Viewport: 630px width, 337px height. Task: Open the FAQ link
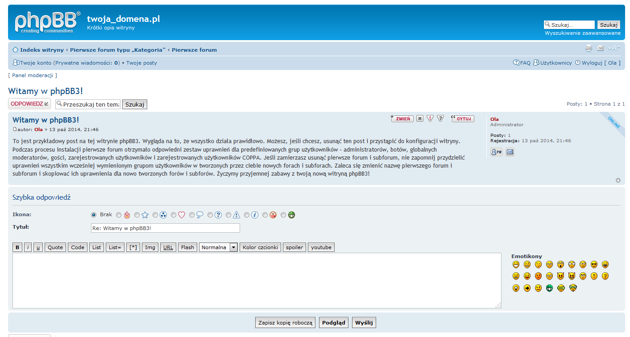click(x=525, y=63)
